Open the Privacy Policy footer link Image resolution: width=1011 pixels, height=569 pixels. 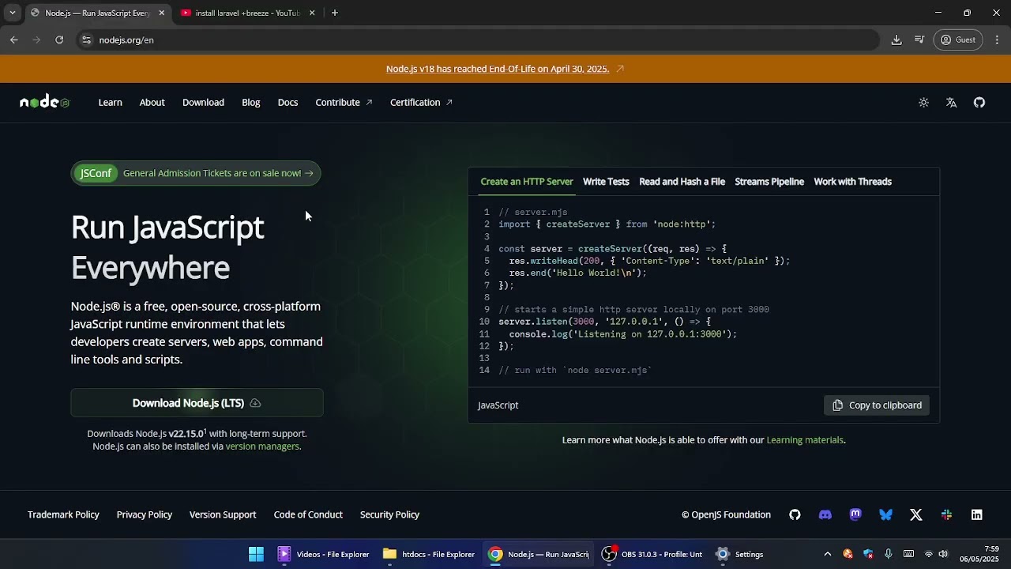tap(145, 514)
